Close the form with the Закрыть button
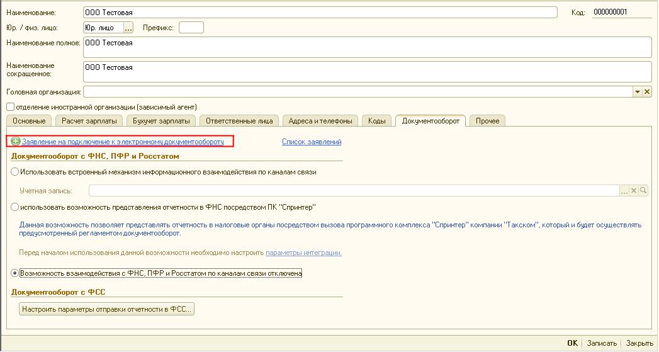 tap(639, 343)
